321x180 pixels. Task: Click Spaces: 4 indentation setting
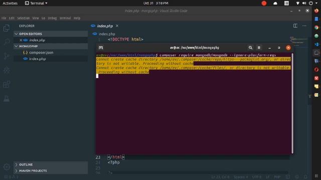click(241, 177)
